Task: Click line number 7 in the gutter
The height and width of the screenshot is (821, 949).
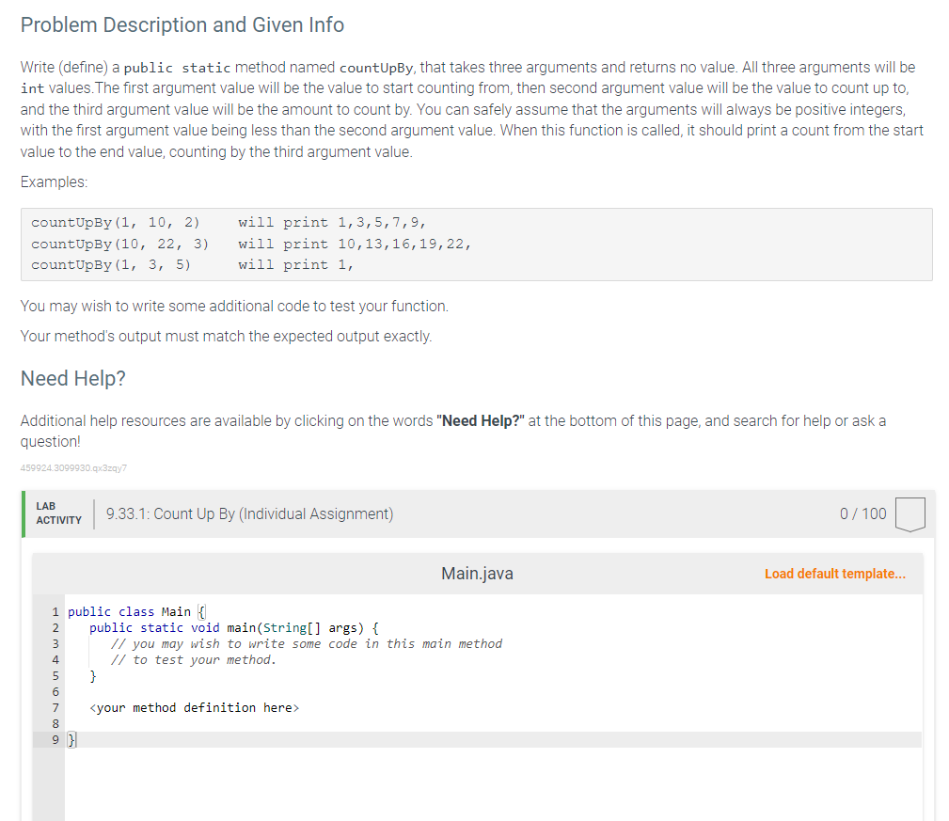Action: pyautogui.click(x=55, y=708)
